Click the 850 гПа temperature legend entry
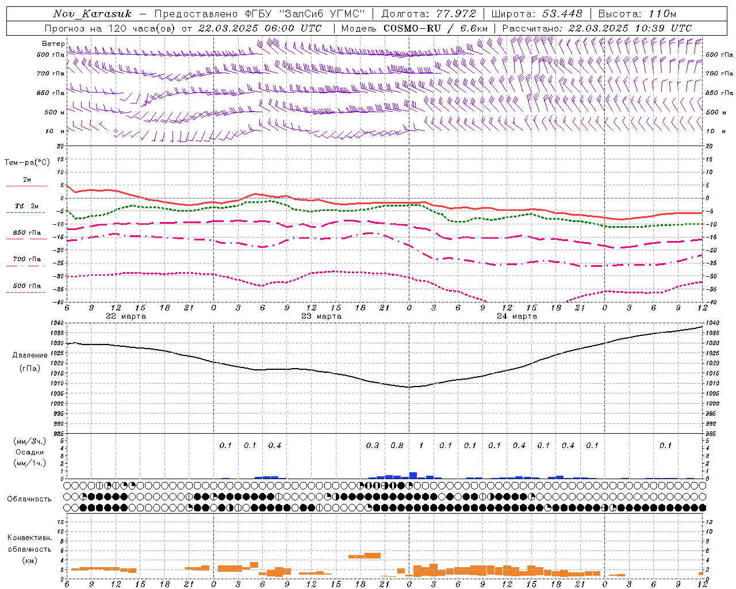Viewport: 736px width, 589px height. click(x=27, y=233)
